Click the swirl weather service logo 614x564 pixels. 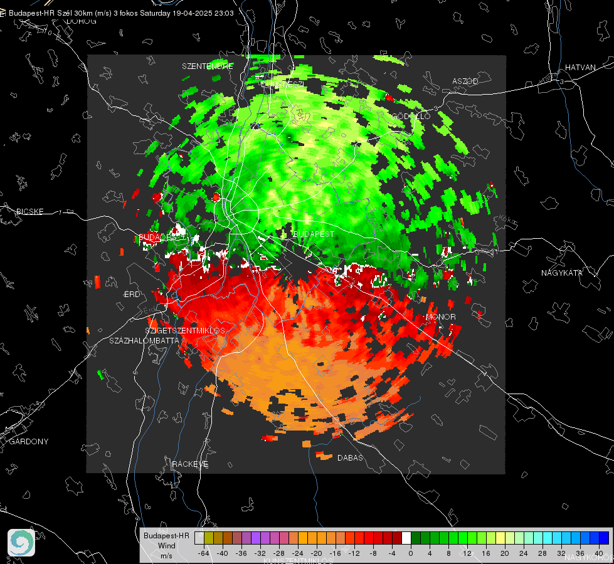point(21,543)
